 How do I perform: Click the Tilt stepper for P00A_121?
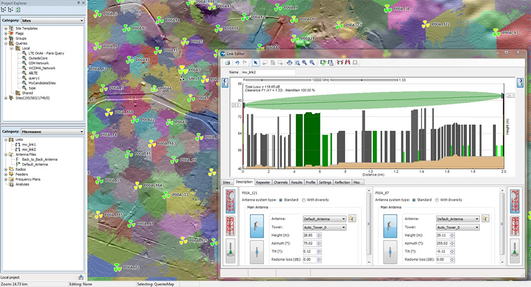[319, 252]
